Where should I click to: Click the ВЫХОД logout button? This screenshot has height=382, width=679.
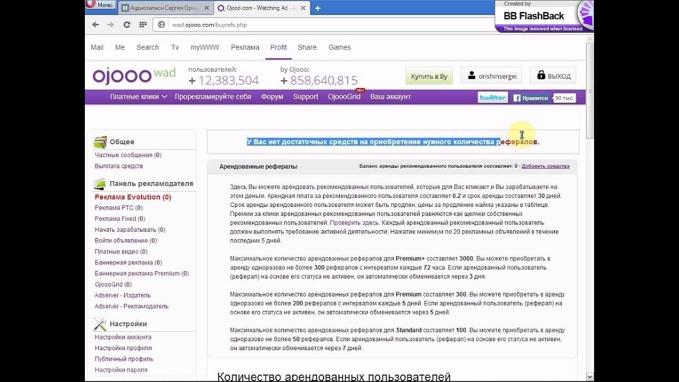pos(553,76)
